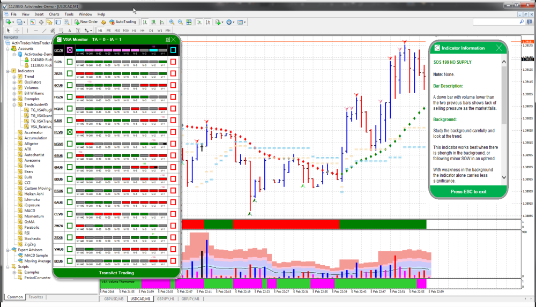The image size is (536, 307).
Task: Click the 6CU6 symbol link
Action: (58, 85)
